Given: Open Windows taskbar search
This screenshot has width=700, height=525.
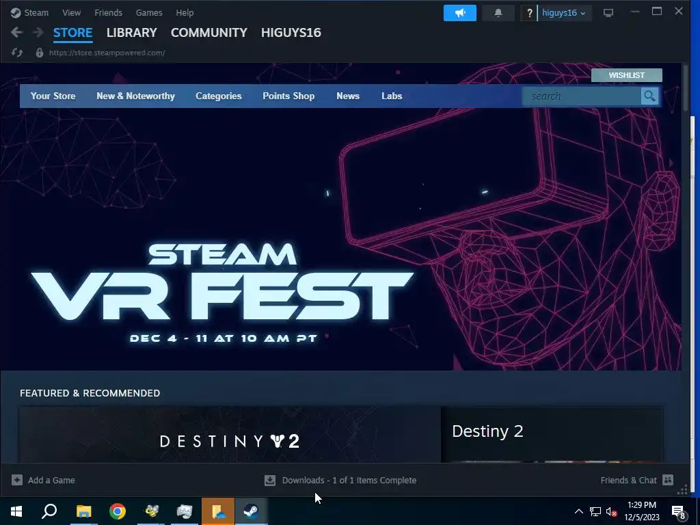Looking at the screenshot, I should (49, 511).
